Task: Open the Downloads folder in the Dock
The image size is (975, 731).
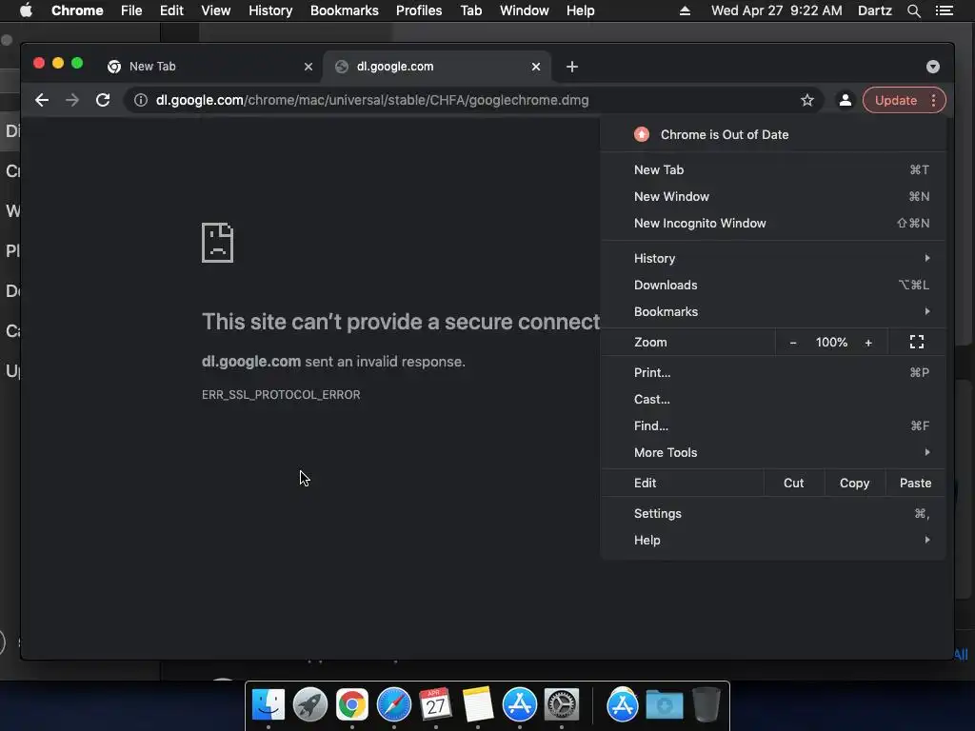Action: click(664, 705)
